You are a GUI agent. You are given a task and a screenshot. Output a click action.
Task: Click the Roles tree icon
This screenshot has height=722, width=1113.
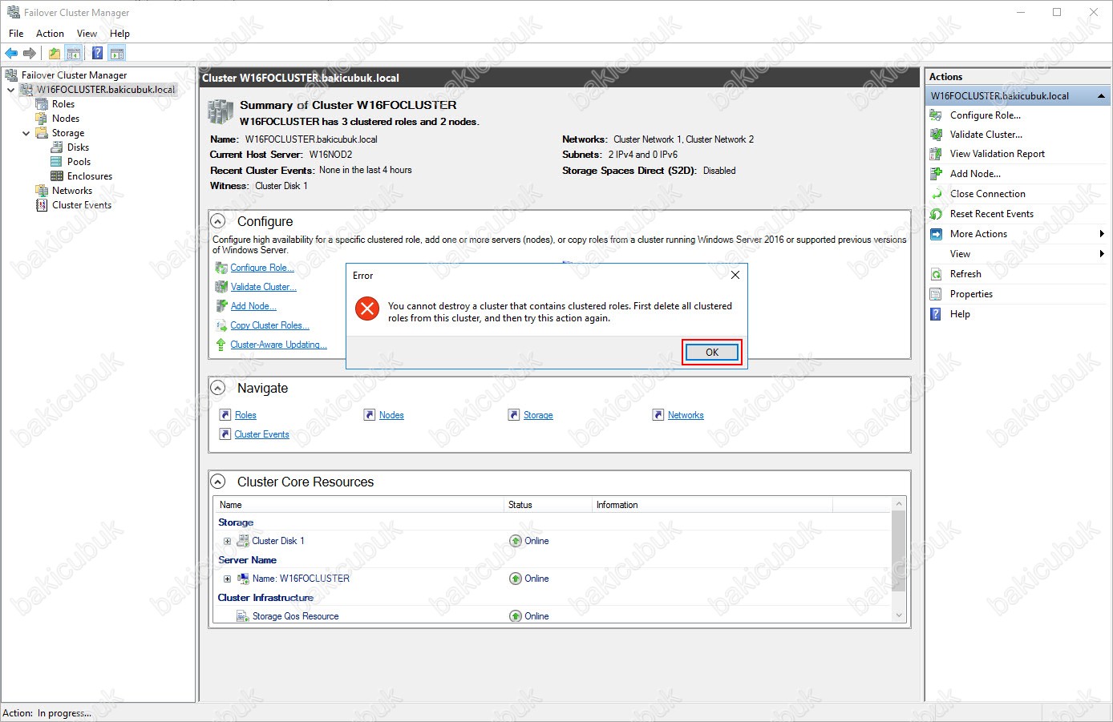pos(42,104)
